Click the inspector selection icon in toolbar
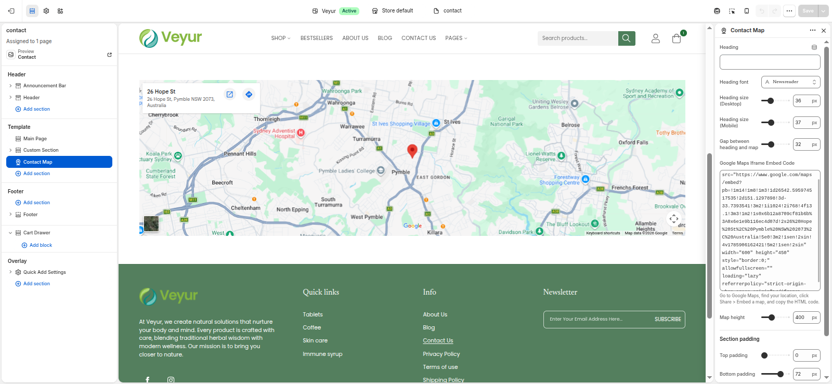Image resolution: width=832 pixels, height=384 pixels. 732,11
